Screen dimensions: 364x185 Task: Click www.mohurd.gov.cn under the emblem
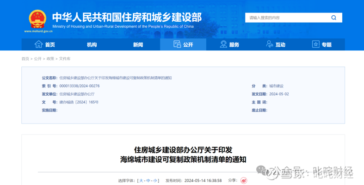[38, 31]
